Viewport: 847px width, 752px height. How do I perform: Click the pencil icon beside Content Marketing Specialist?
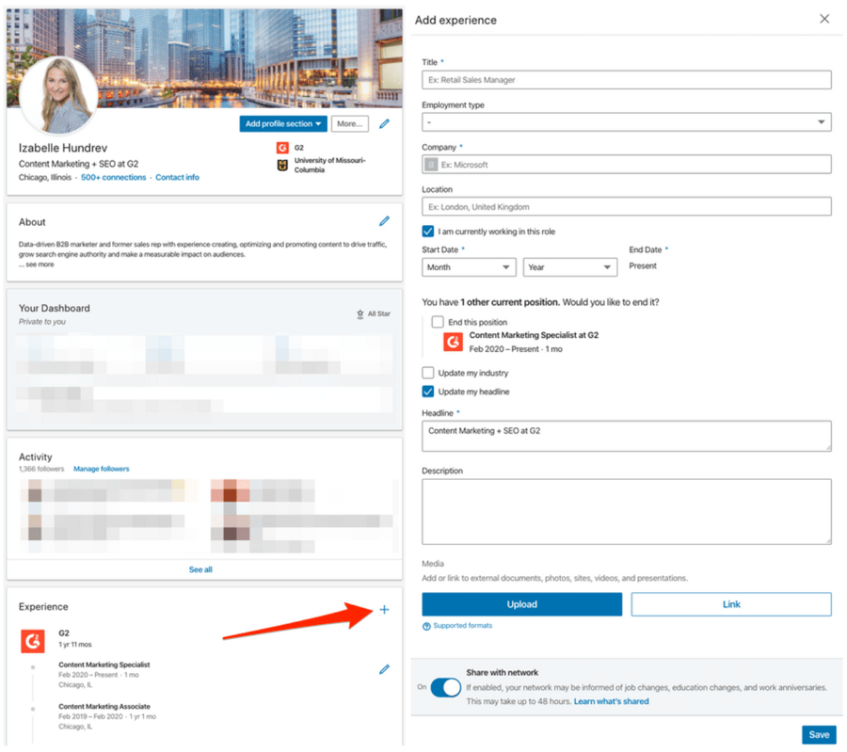[x=384, y=668]
